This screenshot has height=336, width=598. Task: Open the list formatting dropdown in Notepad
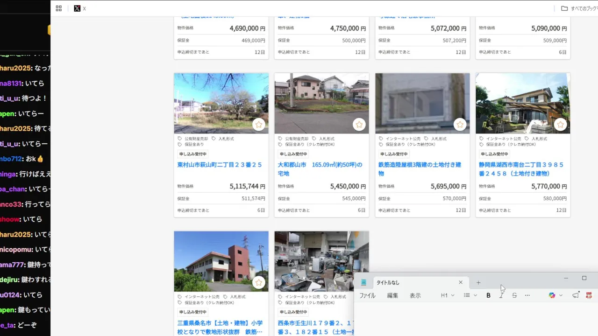pyautogui.click(x=470, y=295)
